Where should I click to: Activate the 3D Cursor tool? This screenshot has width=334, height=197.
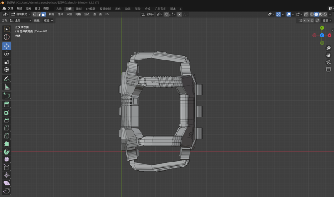7,37
